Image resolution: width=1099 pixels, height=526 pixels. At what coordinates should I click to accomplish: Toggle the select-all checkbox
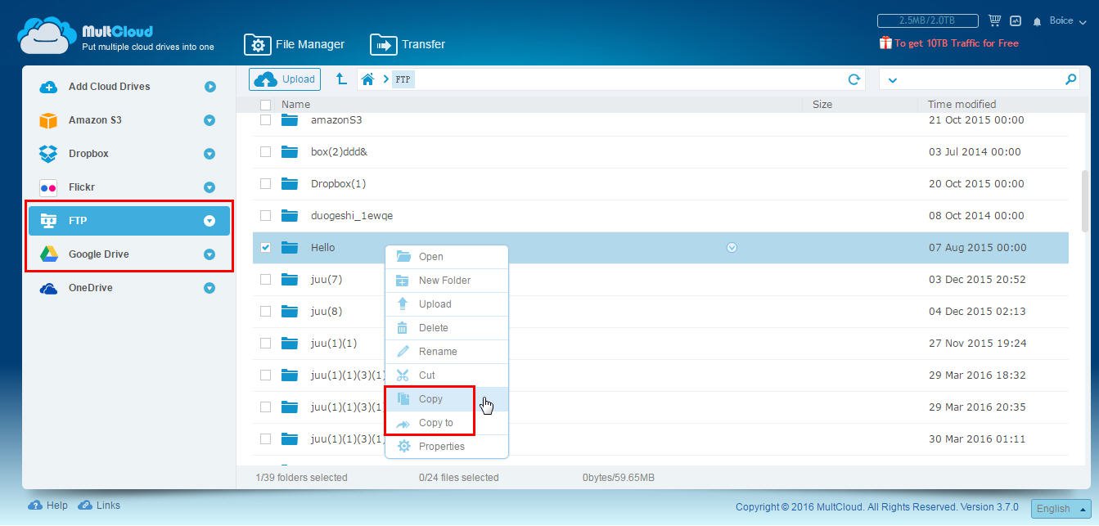[265, 105]
